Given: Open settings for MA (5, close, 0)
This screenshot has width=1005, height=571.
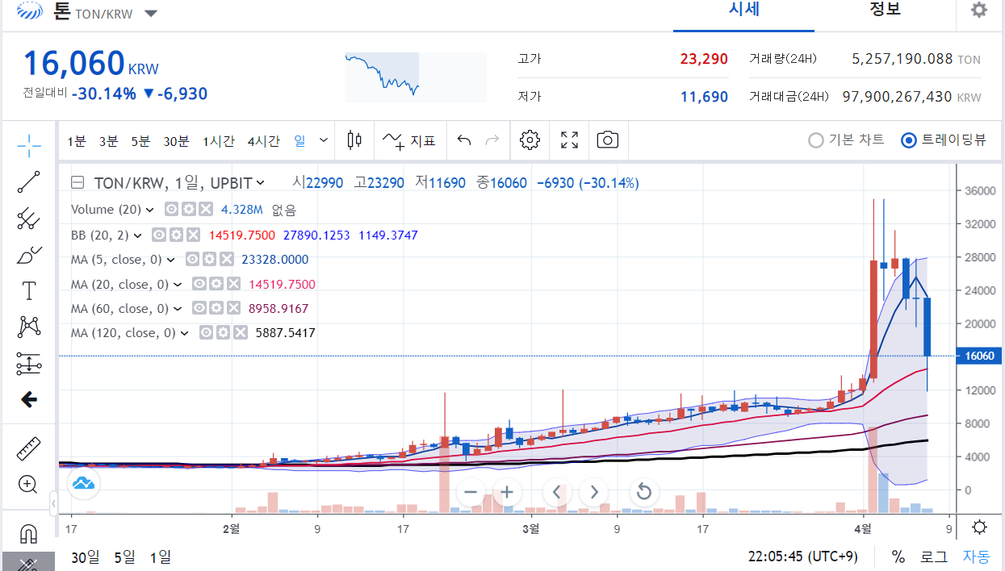Looking at the screenshot, I should (x=209, y=260).
